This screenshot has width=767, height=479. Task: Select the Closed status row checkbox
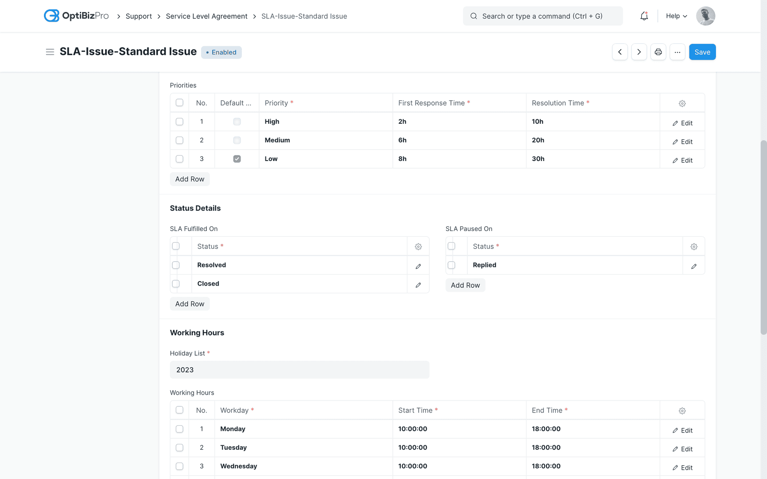(176, 284)
